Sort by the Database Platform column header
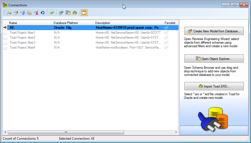This screenshot has height=143, width=251. [x=73, y=23]
